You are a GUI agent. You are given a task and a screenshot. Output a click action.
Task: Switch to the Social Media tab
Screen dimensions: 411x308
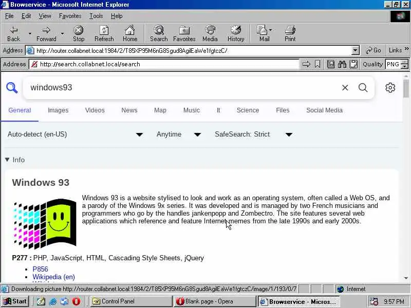pyautogui.click(x=324, y=110)
